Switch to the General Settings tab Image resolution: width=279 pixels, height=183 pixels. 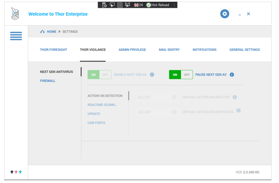tap(244, 50)
